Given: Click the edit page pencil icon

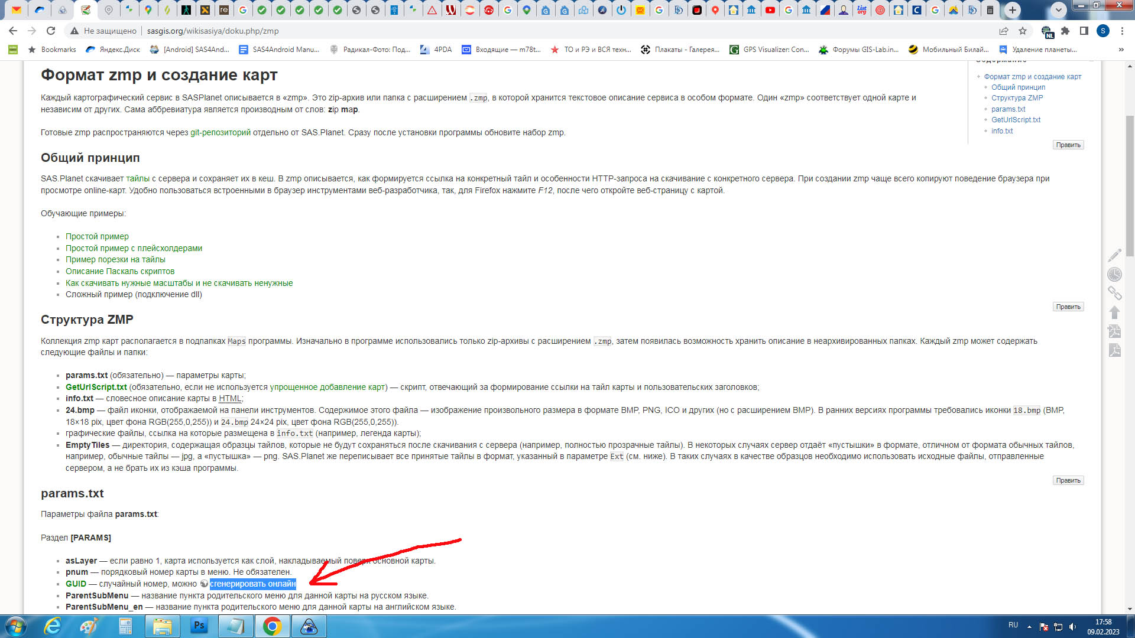Looking at the screenshot, I should pos(1114,255).
